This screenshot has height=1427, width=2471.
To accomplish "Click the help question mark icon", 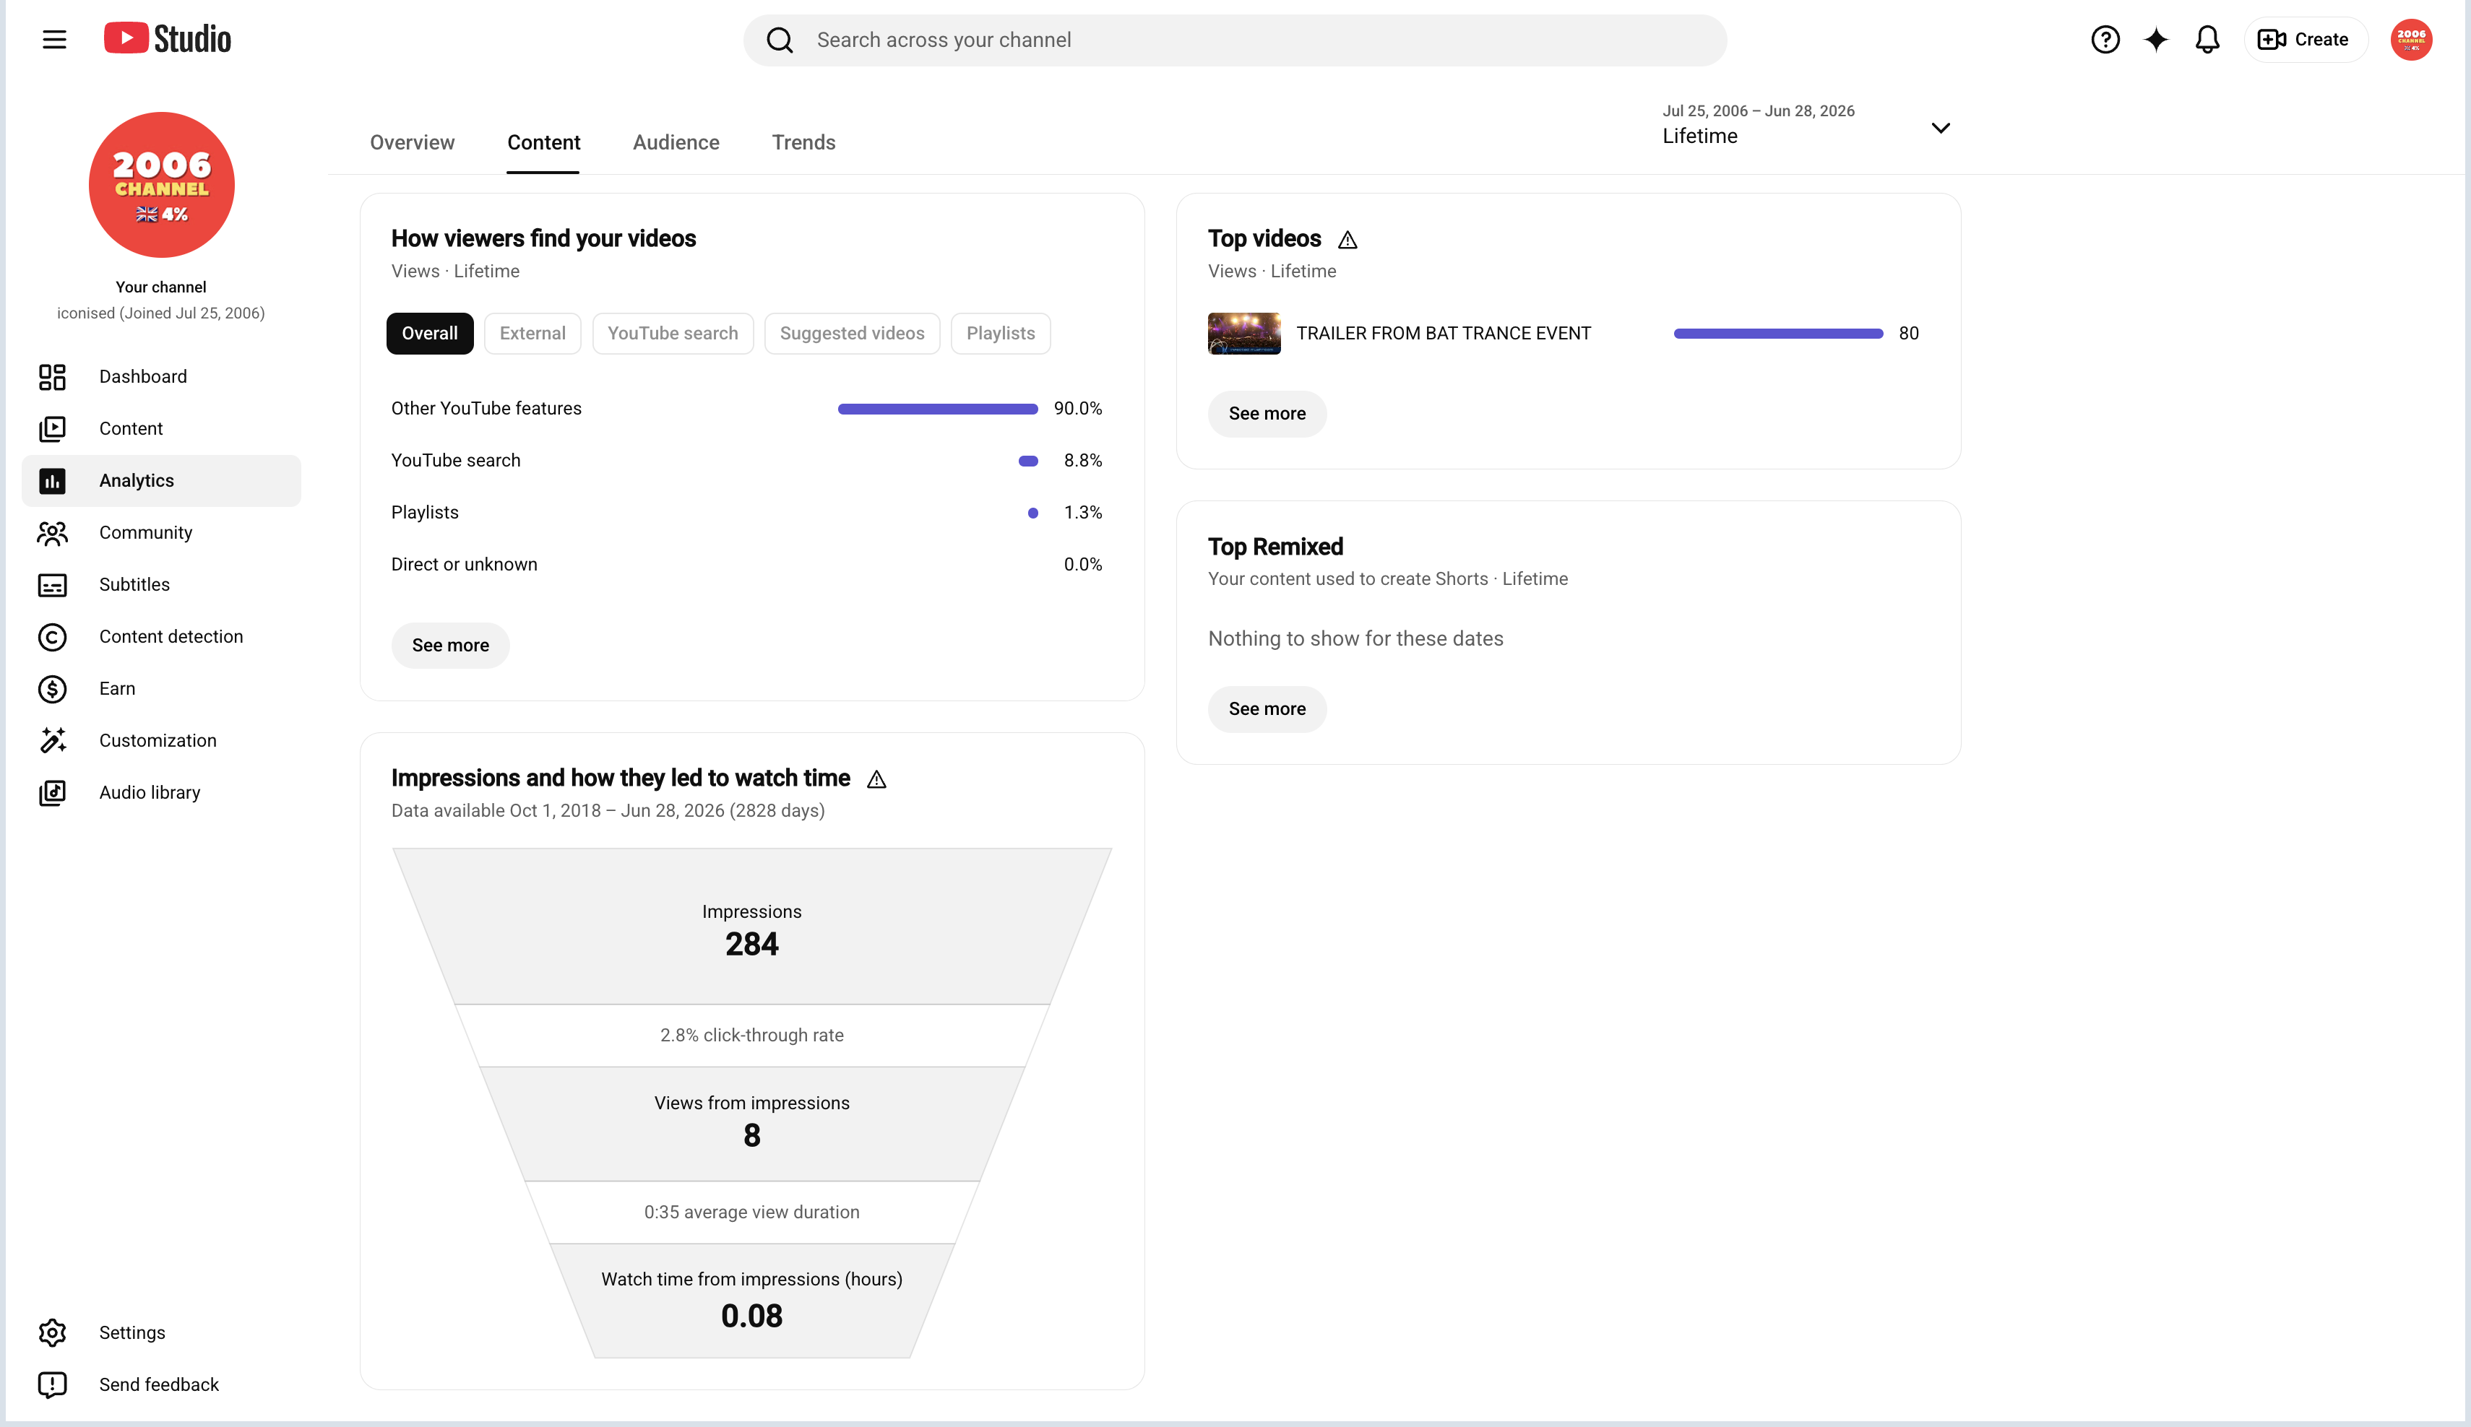I will pyautogui.click(x=2104, y=39).
